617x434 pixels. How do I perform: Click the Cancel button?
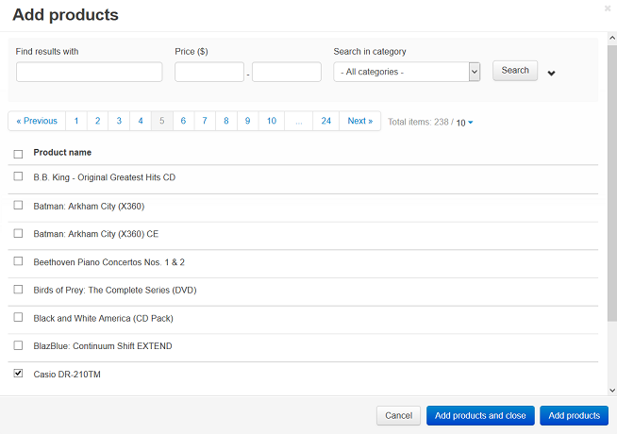pyautogui.click(x=399, y=415)
